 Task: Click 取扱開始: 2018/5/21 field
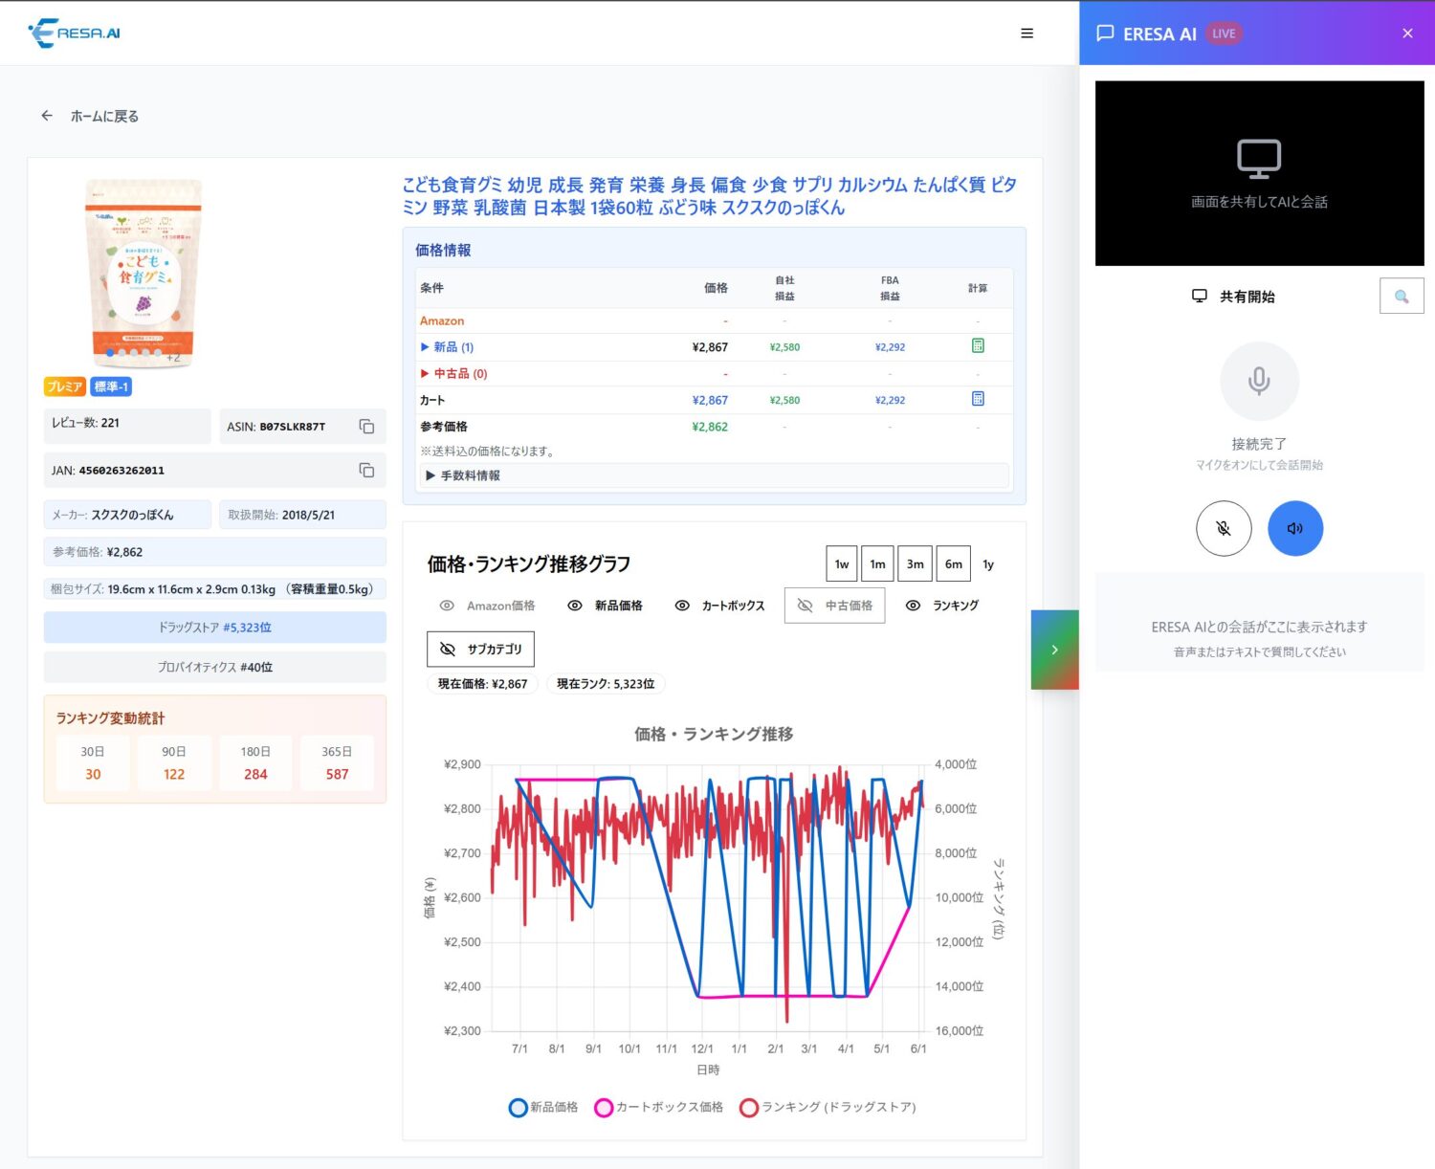(x=302, y=515)
